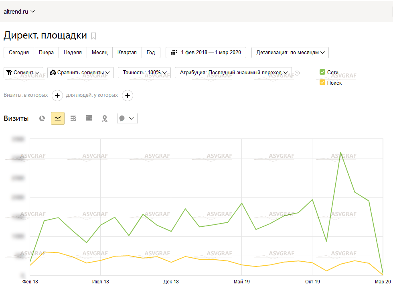Image resolution: width=393 pixels, height=289 pixels.
Task: Click the calendar grid icon
Action: (174, 53)
